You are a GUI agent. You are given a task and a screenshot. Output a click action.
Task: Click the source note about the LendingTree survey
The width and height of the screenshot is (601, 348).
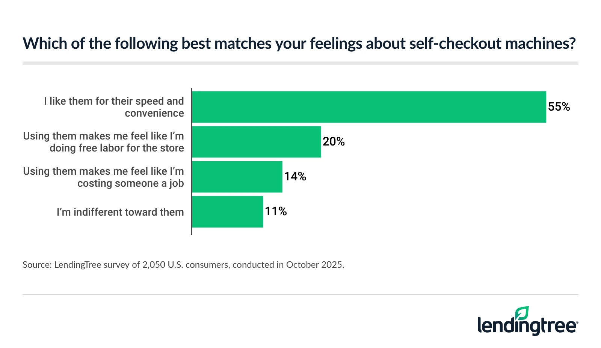(183, 265)
